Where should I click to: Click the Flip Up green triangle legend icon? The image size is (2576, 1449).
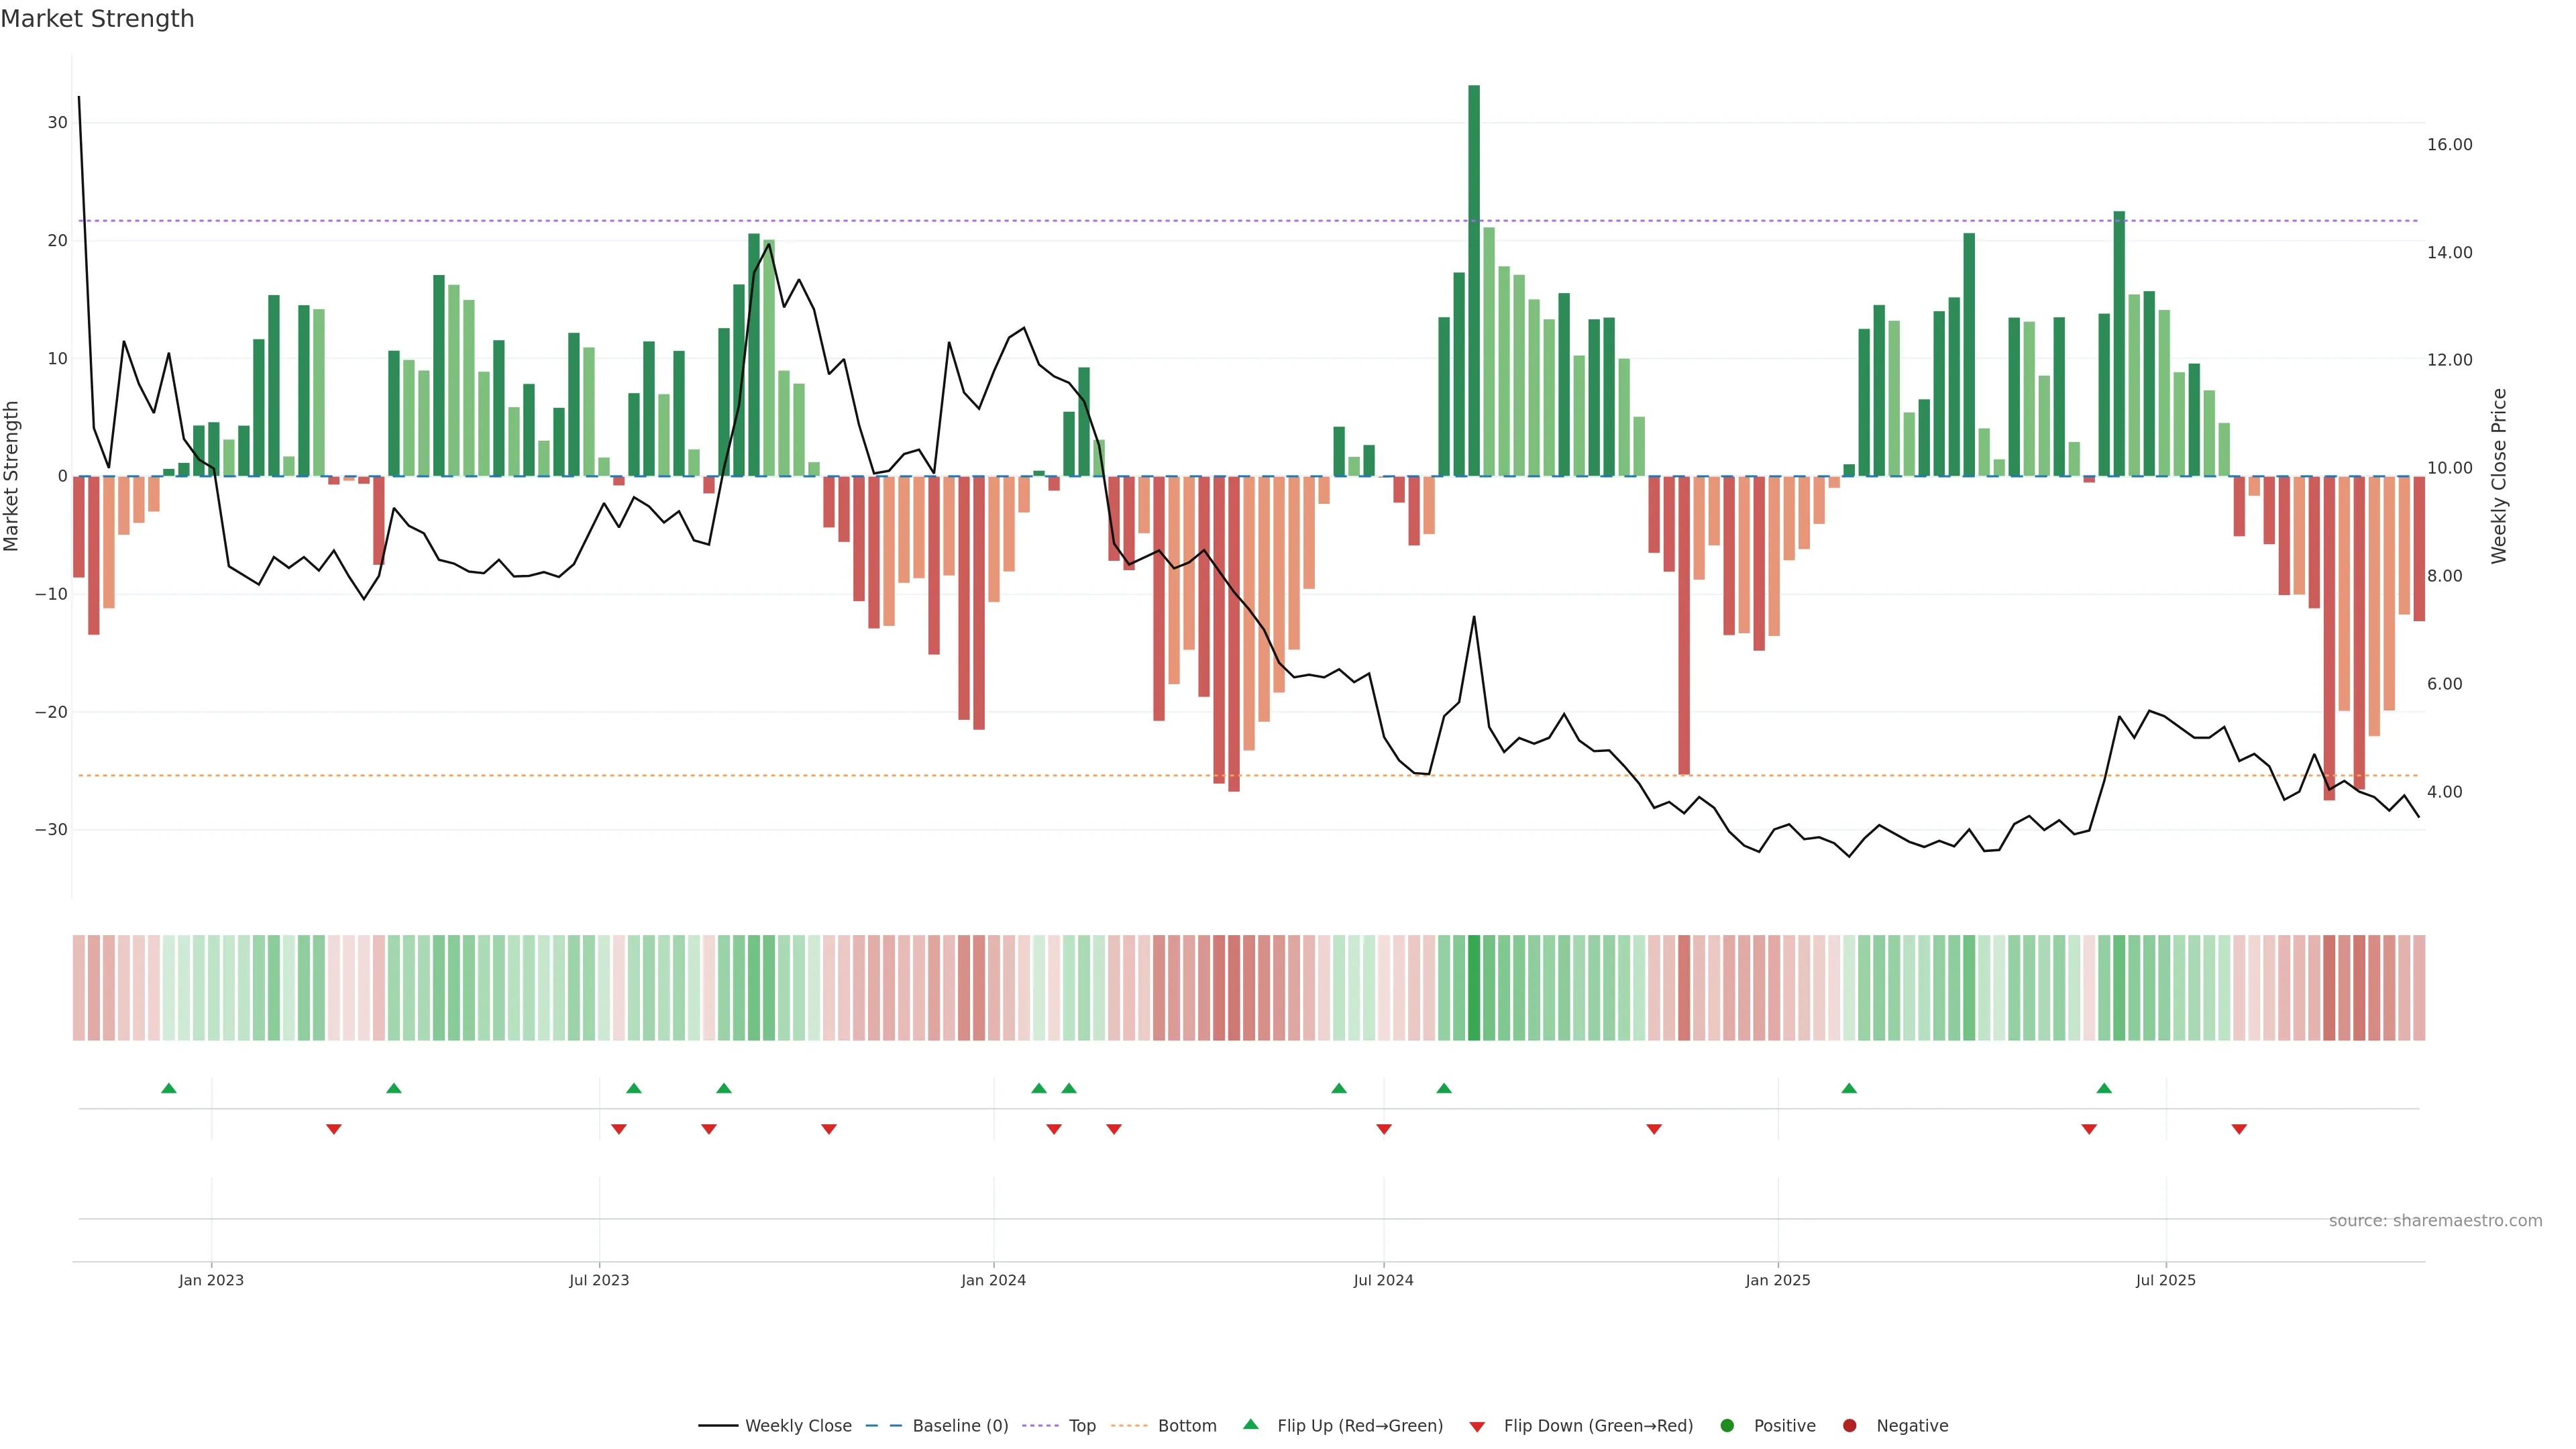point(1250,1425)
